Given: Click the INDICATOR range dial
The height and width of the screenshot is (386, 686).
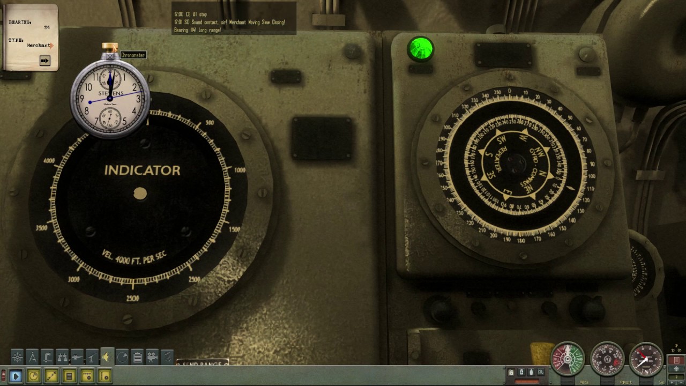Looking at the screenshot, I should click(139, 194).
